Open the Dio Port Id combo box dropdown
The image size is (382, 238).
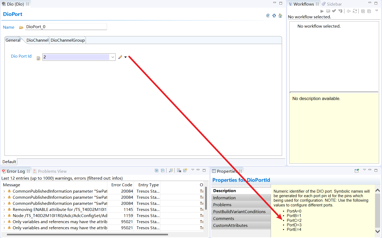pos(113,57)
